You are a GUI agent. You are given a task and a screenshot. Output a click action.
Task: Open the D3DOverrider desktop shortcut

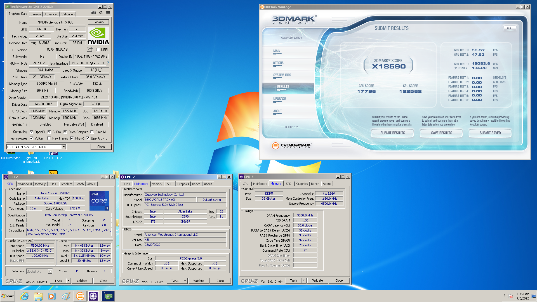point(10,155)
